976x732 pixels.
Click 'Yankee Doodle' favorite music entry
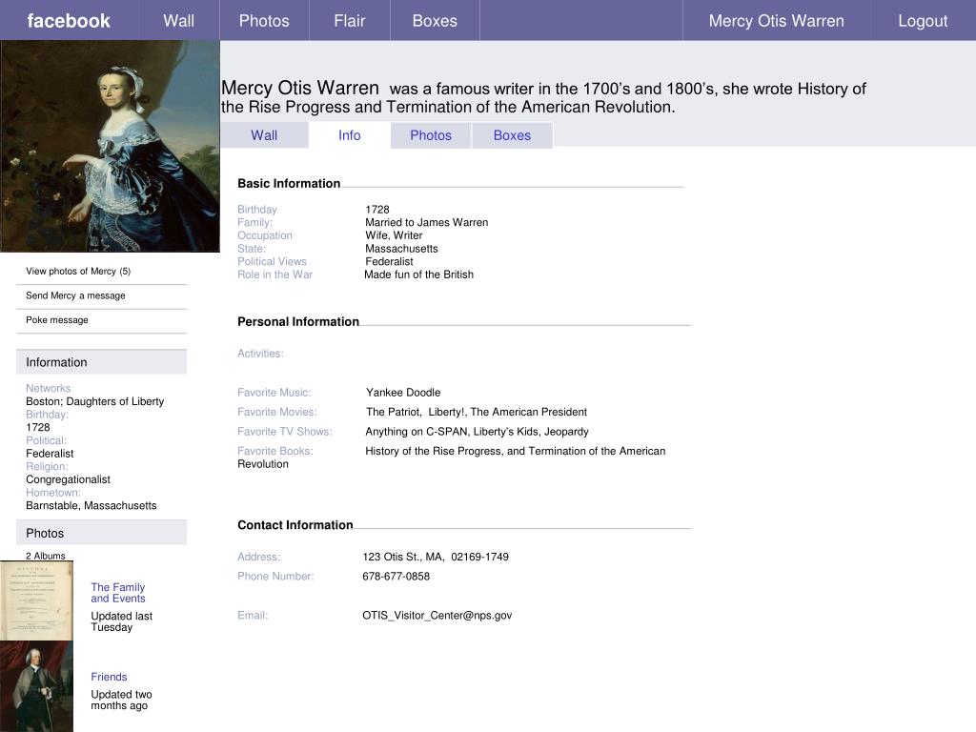[403, 392]
